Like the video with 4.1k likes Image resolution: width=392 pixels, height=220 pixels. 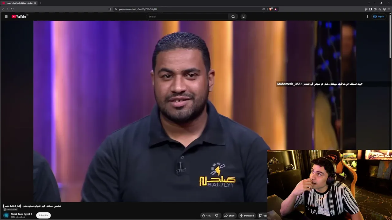[206, 216]
